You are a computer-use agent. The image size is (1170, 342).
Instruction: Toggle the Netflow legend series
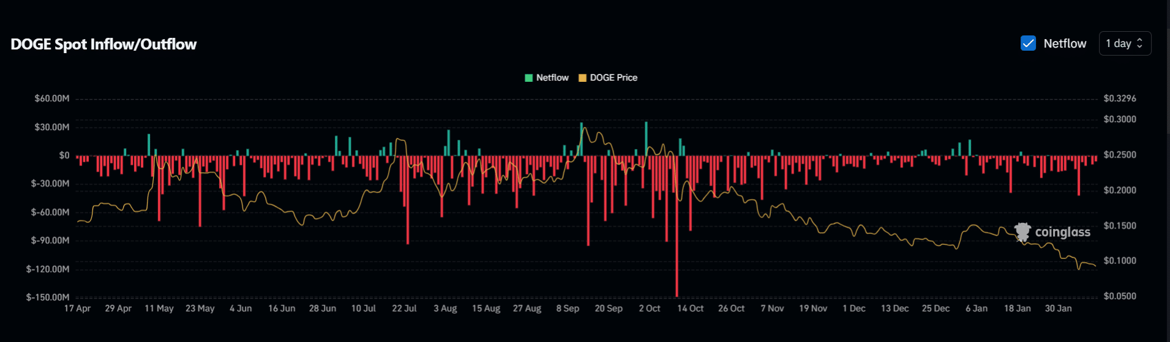pos(547,78)
